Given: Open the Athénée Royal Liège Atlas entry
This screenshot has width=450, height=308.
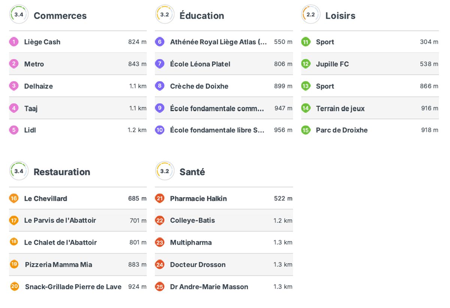Looking at the screenshot, I should pyautogui.click(x=218, y=42).
